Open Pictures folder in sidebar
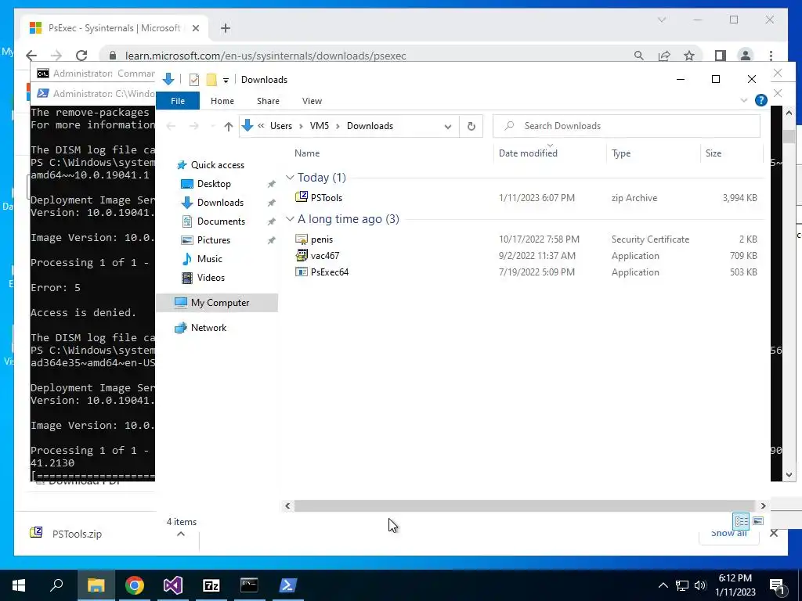The width and height of the screenshot is (802, 601). coord(214,240)
